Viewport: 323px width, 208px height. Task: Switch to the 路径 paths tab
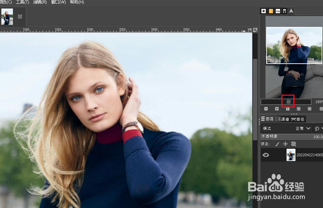coord(298,119)
